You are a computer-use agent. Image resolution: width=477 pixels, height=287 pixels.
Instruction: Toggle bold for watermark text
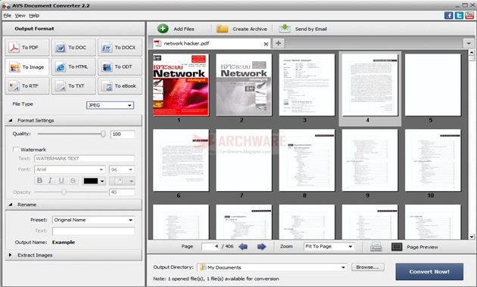tap(39, 181)
